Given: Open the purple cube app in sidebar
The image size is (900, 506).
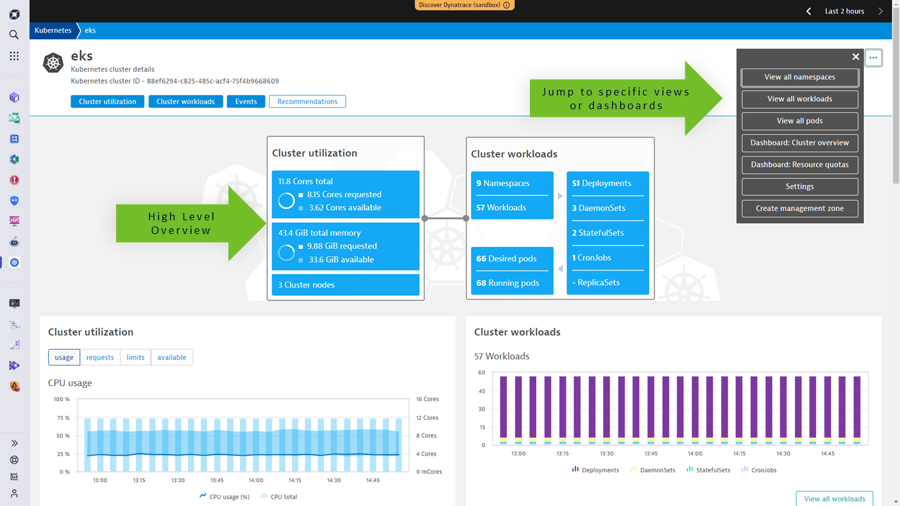Looking at the screenshot, I should 14,97.
